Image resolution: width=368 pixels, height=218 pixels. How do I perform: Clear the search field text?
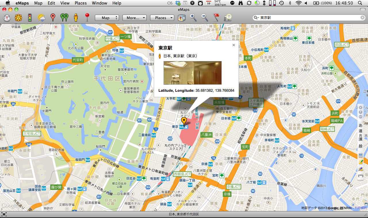[x=363, y=18]
